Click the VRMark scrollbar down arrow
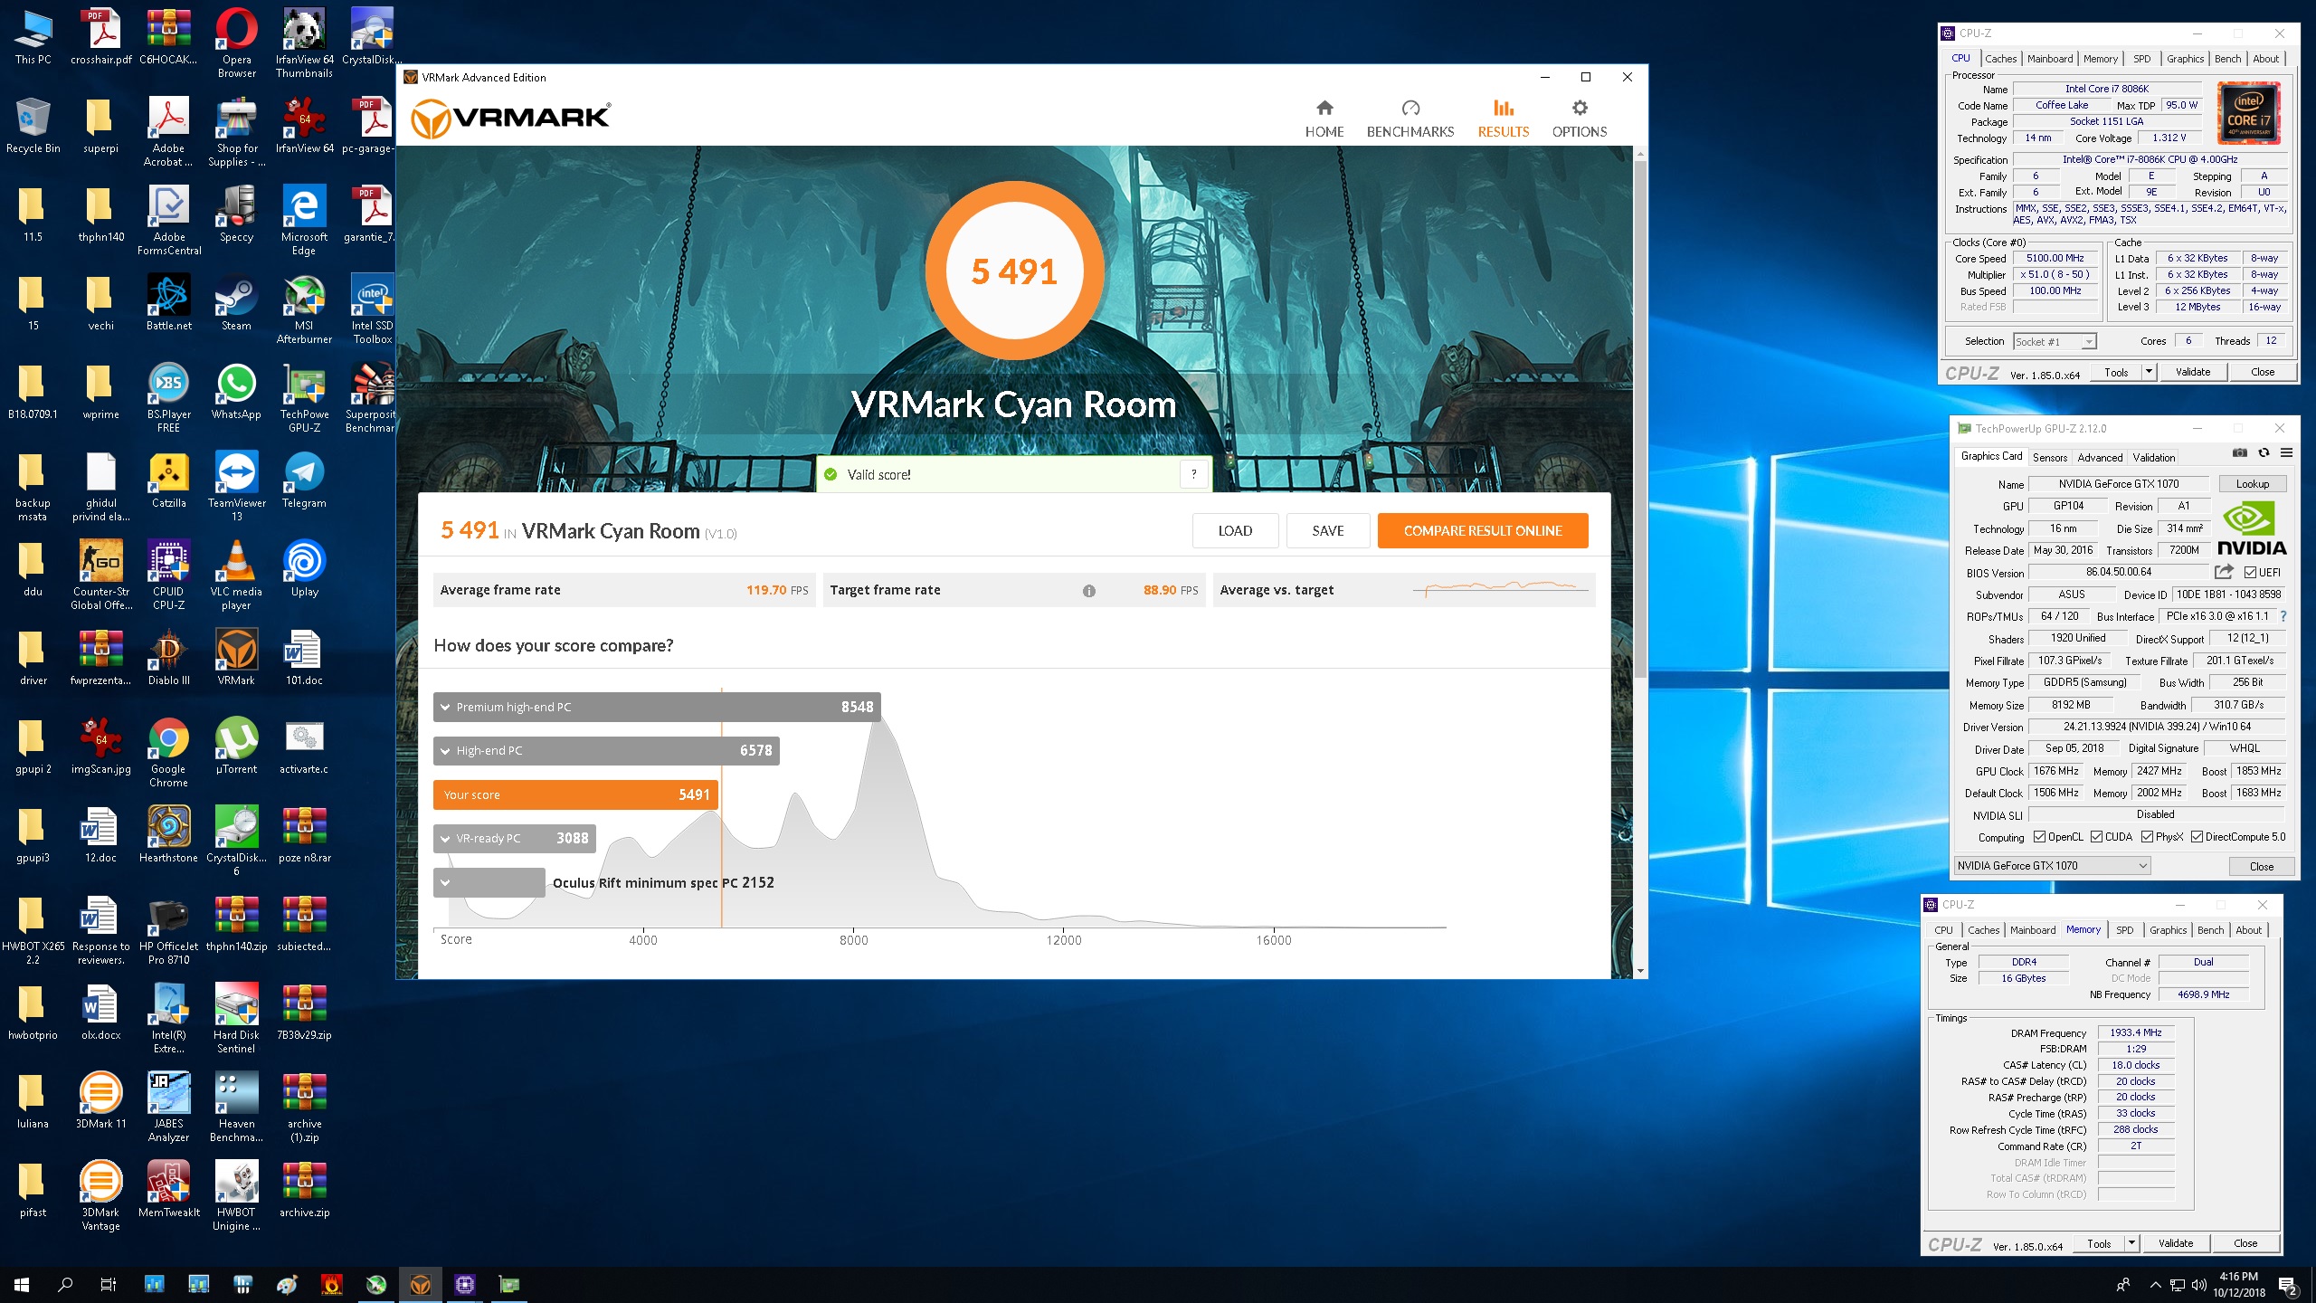The width and height of the screenshot is (2316, 1303). (x=1639, y=971)
